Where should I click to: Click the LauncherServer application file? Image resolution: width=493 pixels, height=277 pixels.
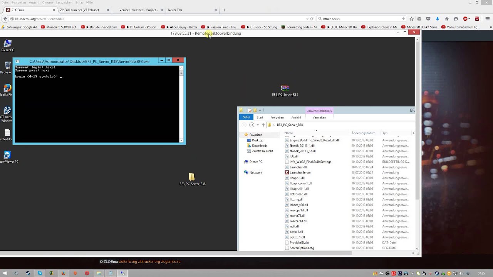click(300, 172)
